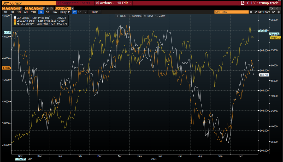Toggle the News overlay on chart
This screenshot has width=283, height=162.
148,16
